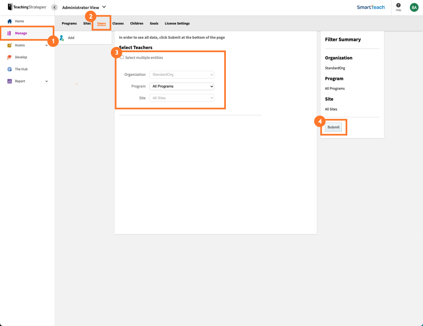Open the Assess section in sidebar
Screen dimensions: 423x326
coord(19,44)
